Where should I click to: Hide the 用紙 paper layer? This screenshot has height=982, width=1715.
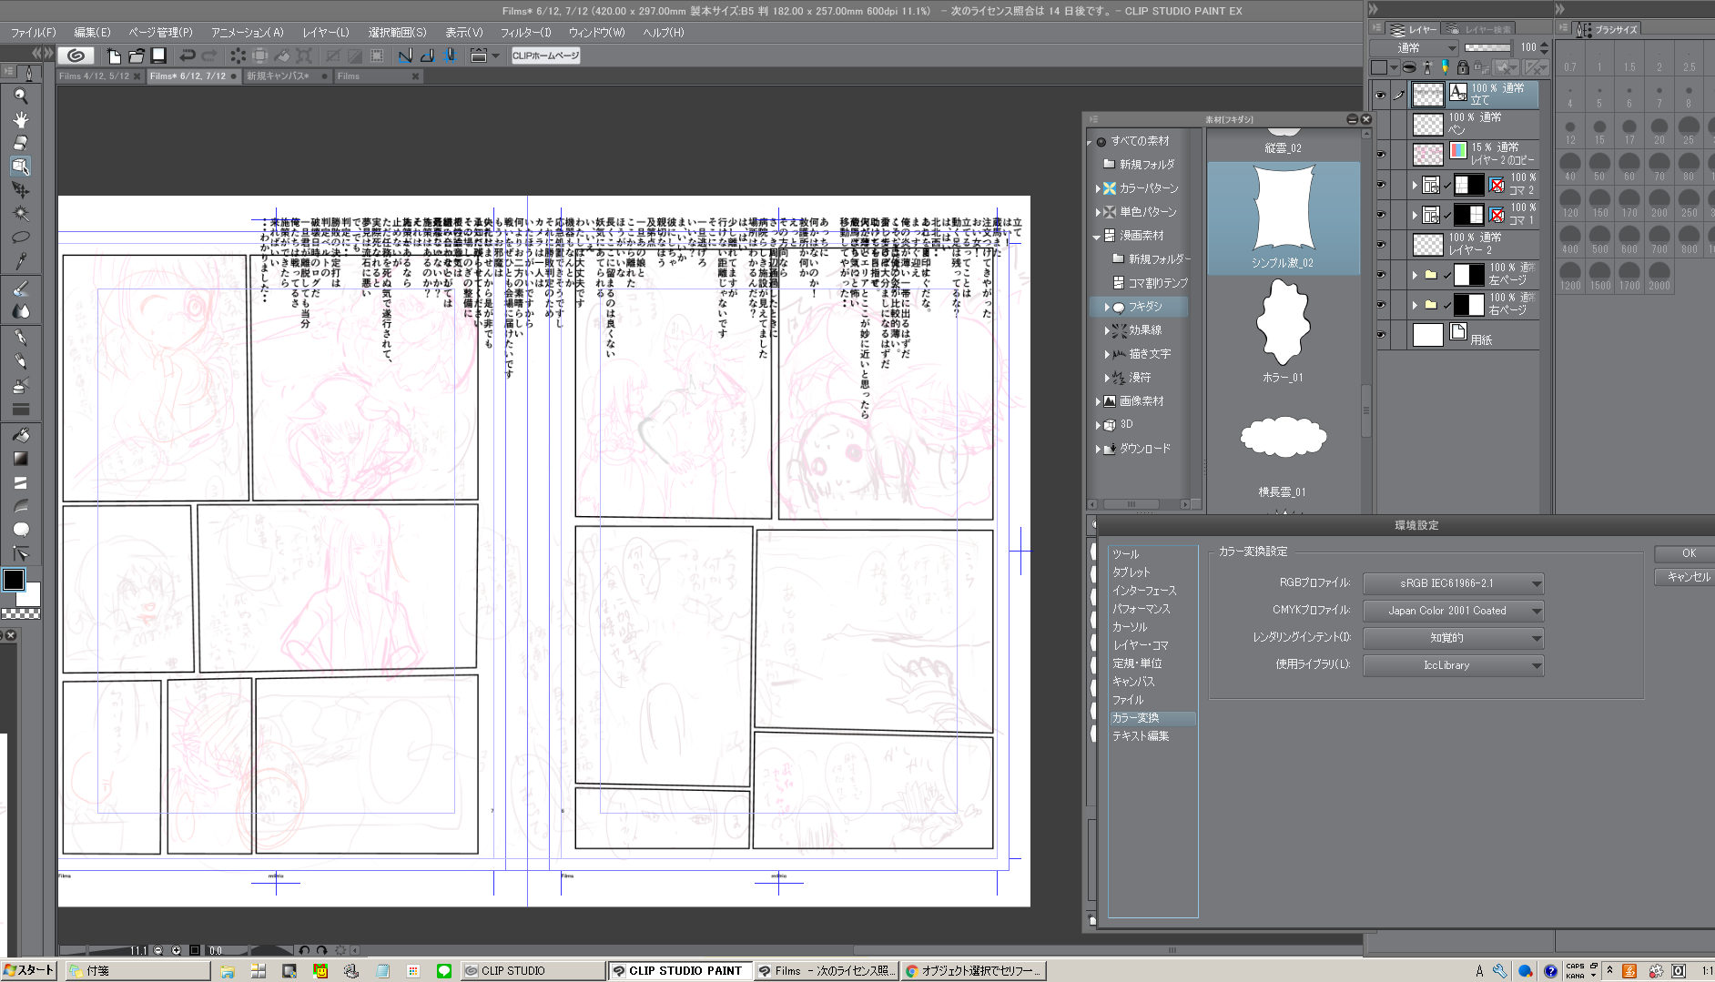point(1381,335)
